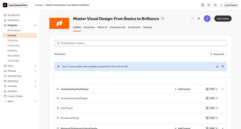Open the three-dot course options menu
The height and width of the screenshot is (129, 241).
tap(192, 18)
